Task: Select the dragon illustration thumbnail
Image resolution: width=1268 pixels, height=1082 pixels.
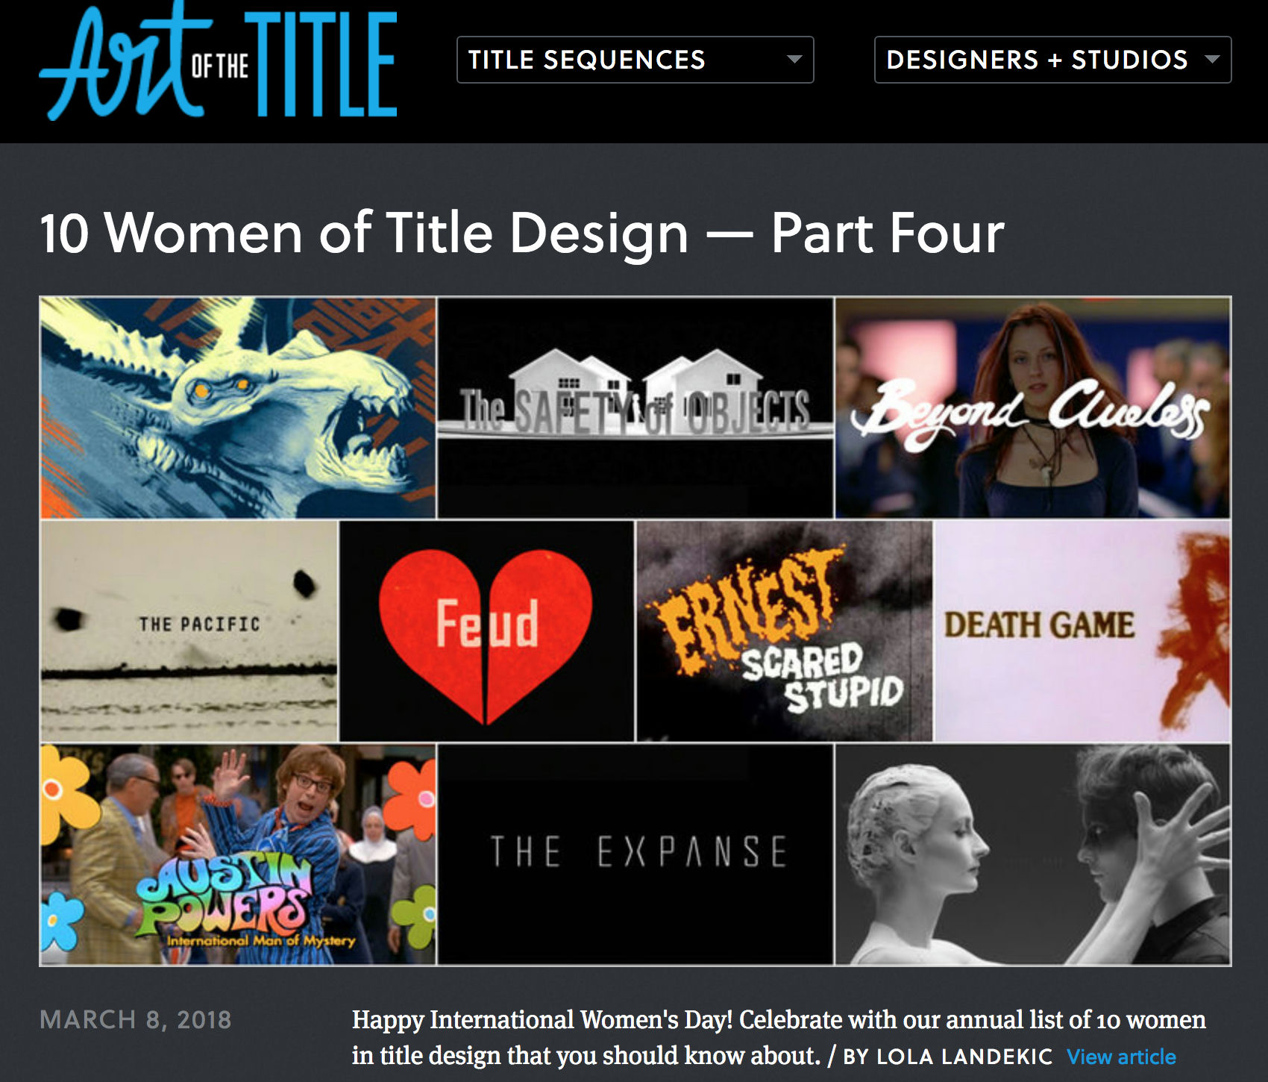Action: (x=238, y=407)
